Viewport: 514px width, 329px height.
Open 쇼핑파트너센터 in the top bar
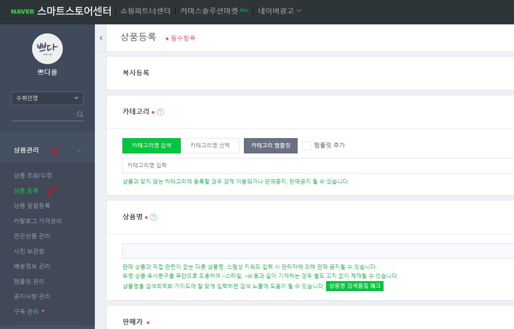(x=145, y=11)
